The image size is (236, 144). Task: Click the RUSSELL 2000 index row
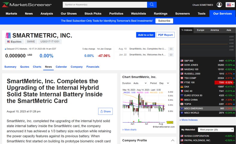[208, 74]
